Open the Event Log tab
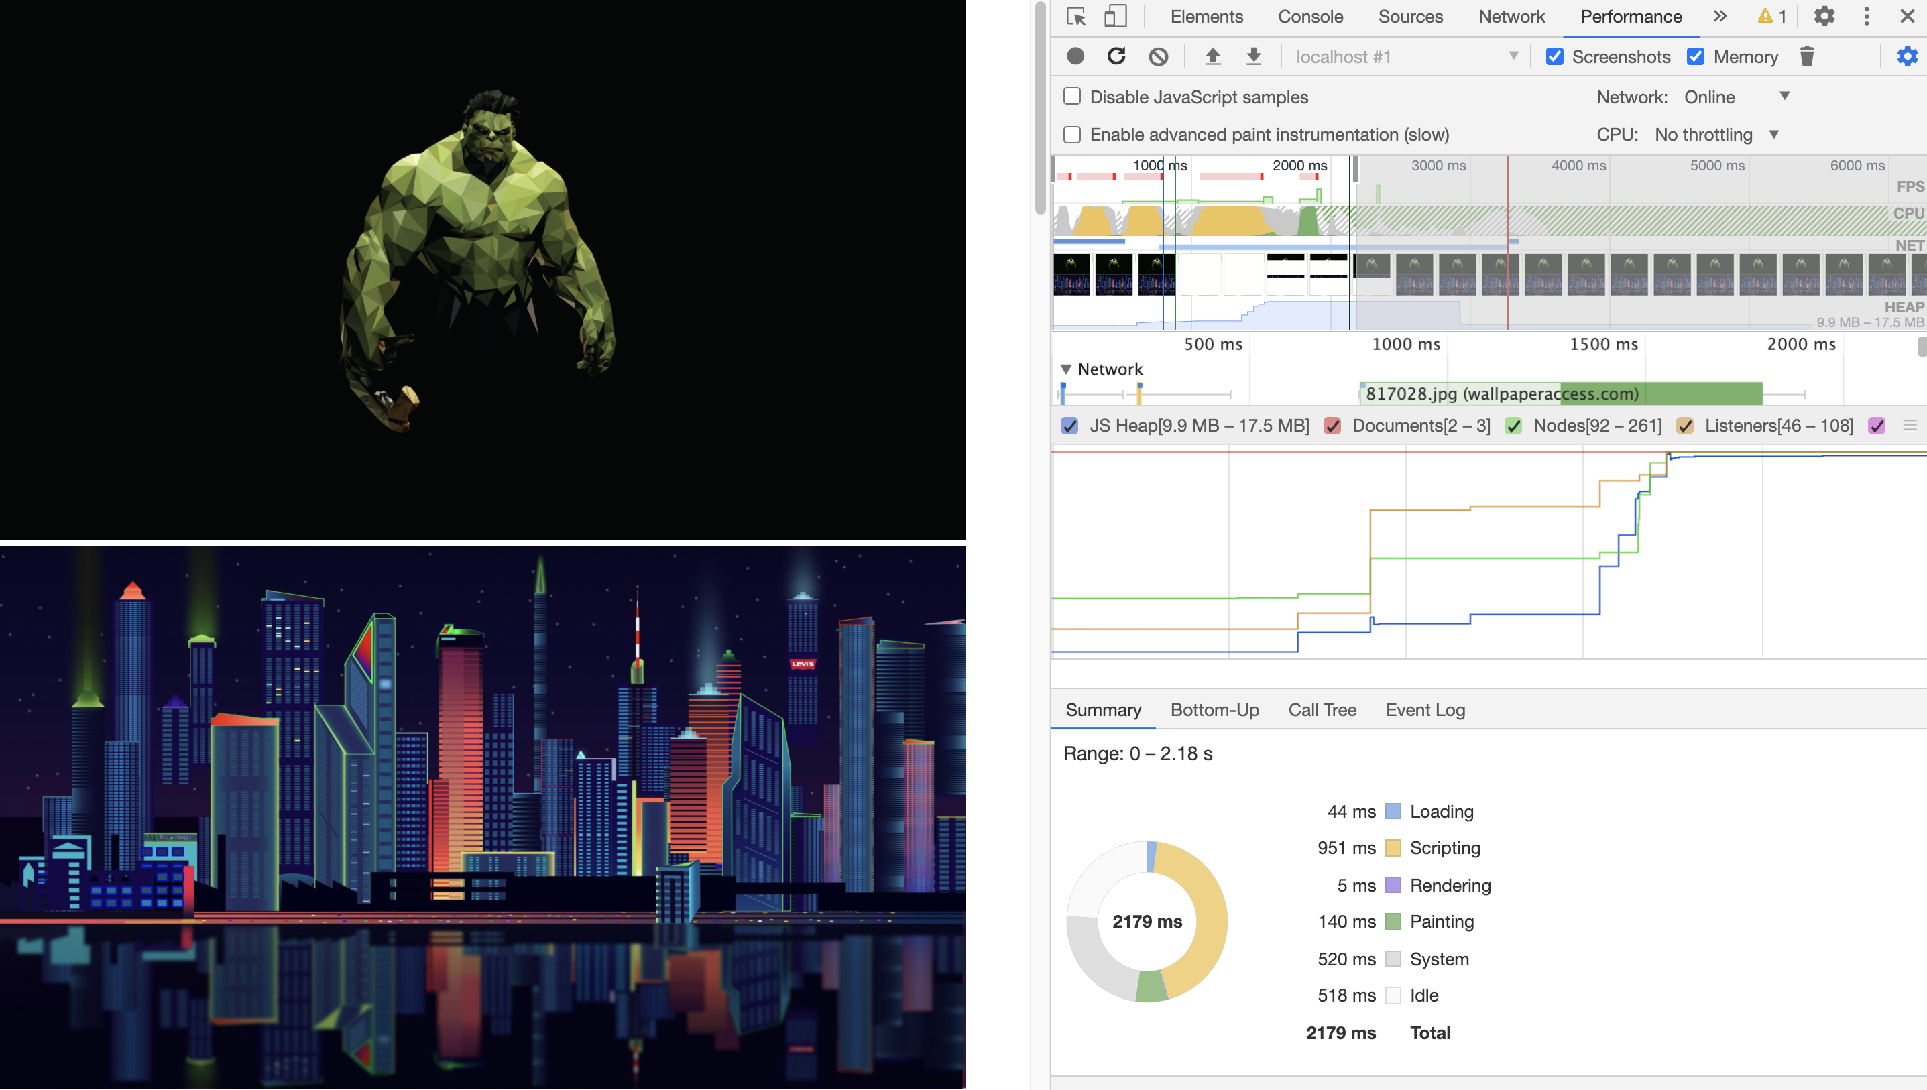Screen dimensions: 1927x1090 [x=1425, y=710]
